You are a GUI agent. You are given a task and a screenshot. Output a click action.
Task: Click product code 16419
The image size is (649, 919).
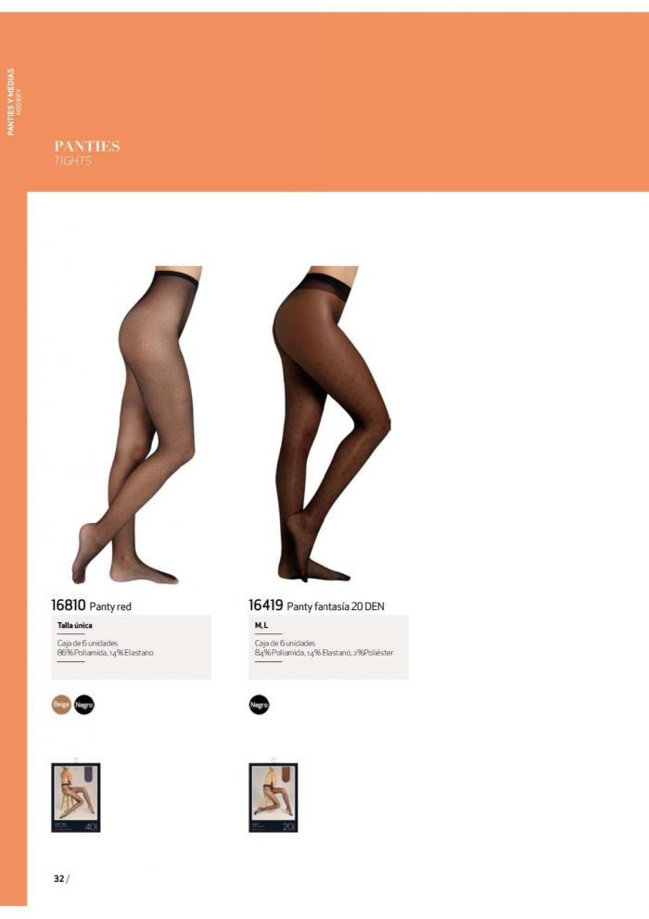click(x=266, y=605)
